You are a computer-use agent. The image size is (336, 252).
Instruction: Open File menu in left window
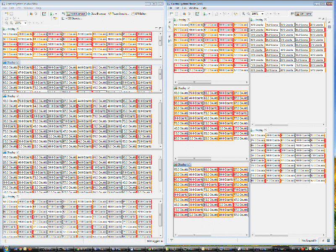click(x=5, y=8)
